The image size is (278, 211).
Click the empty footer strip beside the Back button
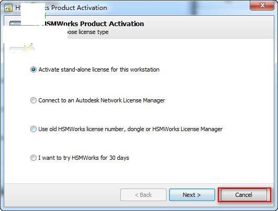62,195
